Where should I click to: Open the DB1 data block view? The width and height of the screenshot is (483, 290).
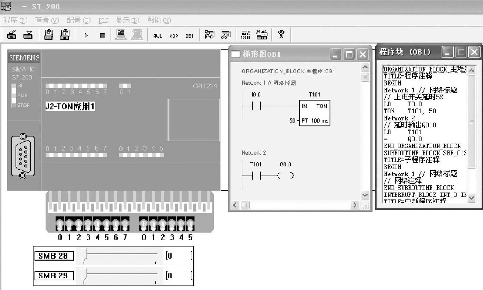tap(189, 36)
